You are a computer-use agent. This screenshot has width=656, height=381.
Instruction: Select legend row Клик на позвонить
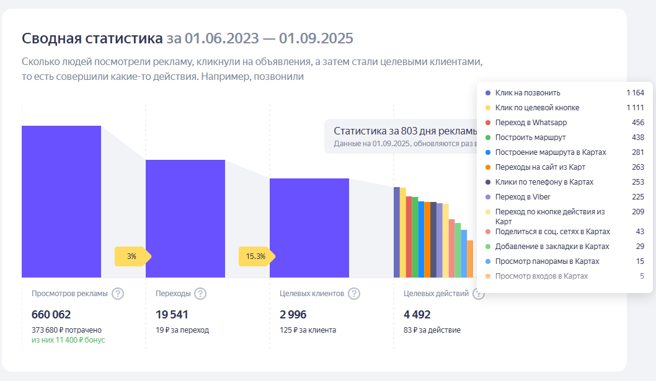(x=565, y=93)
